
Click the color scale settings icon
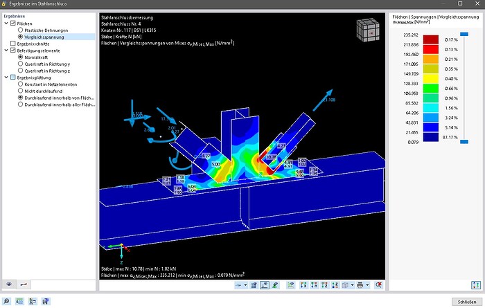475,284
